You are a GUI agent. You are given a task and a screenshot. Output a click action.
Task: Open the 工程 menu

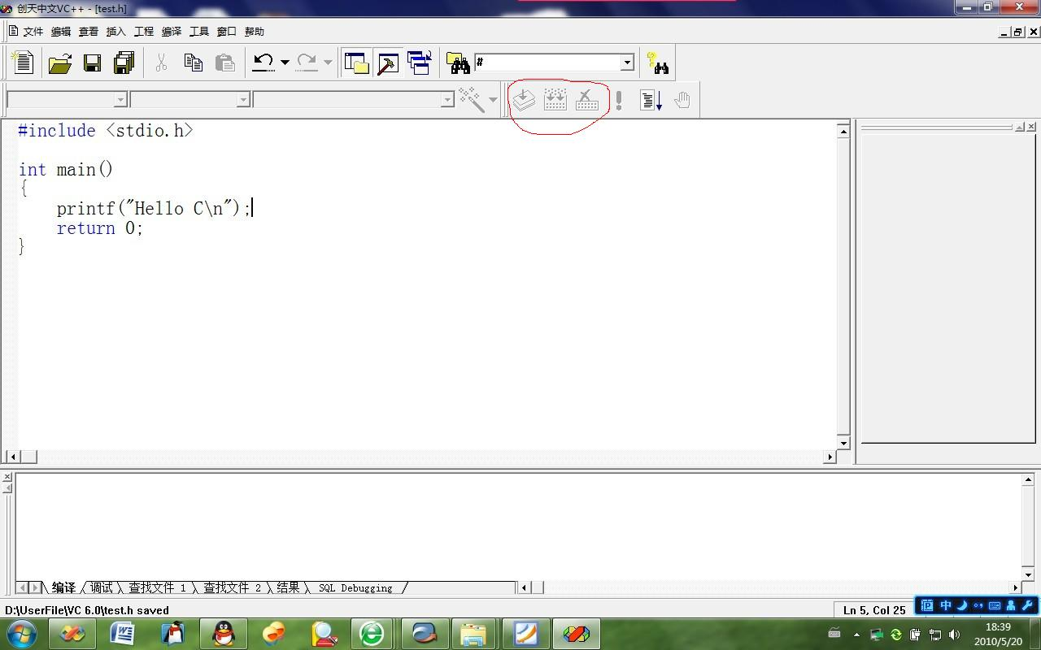tap(144, 32)
